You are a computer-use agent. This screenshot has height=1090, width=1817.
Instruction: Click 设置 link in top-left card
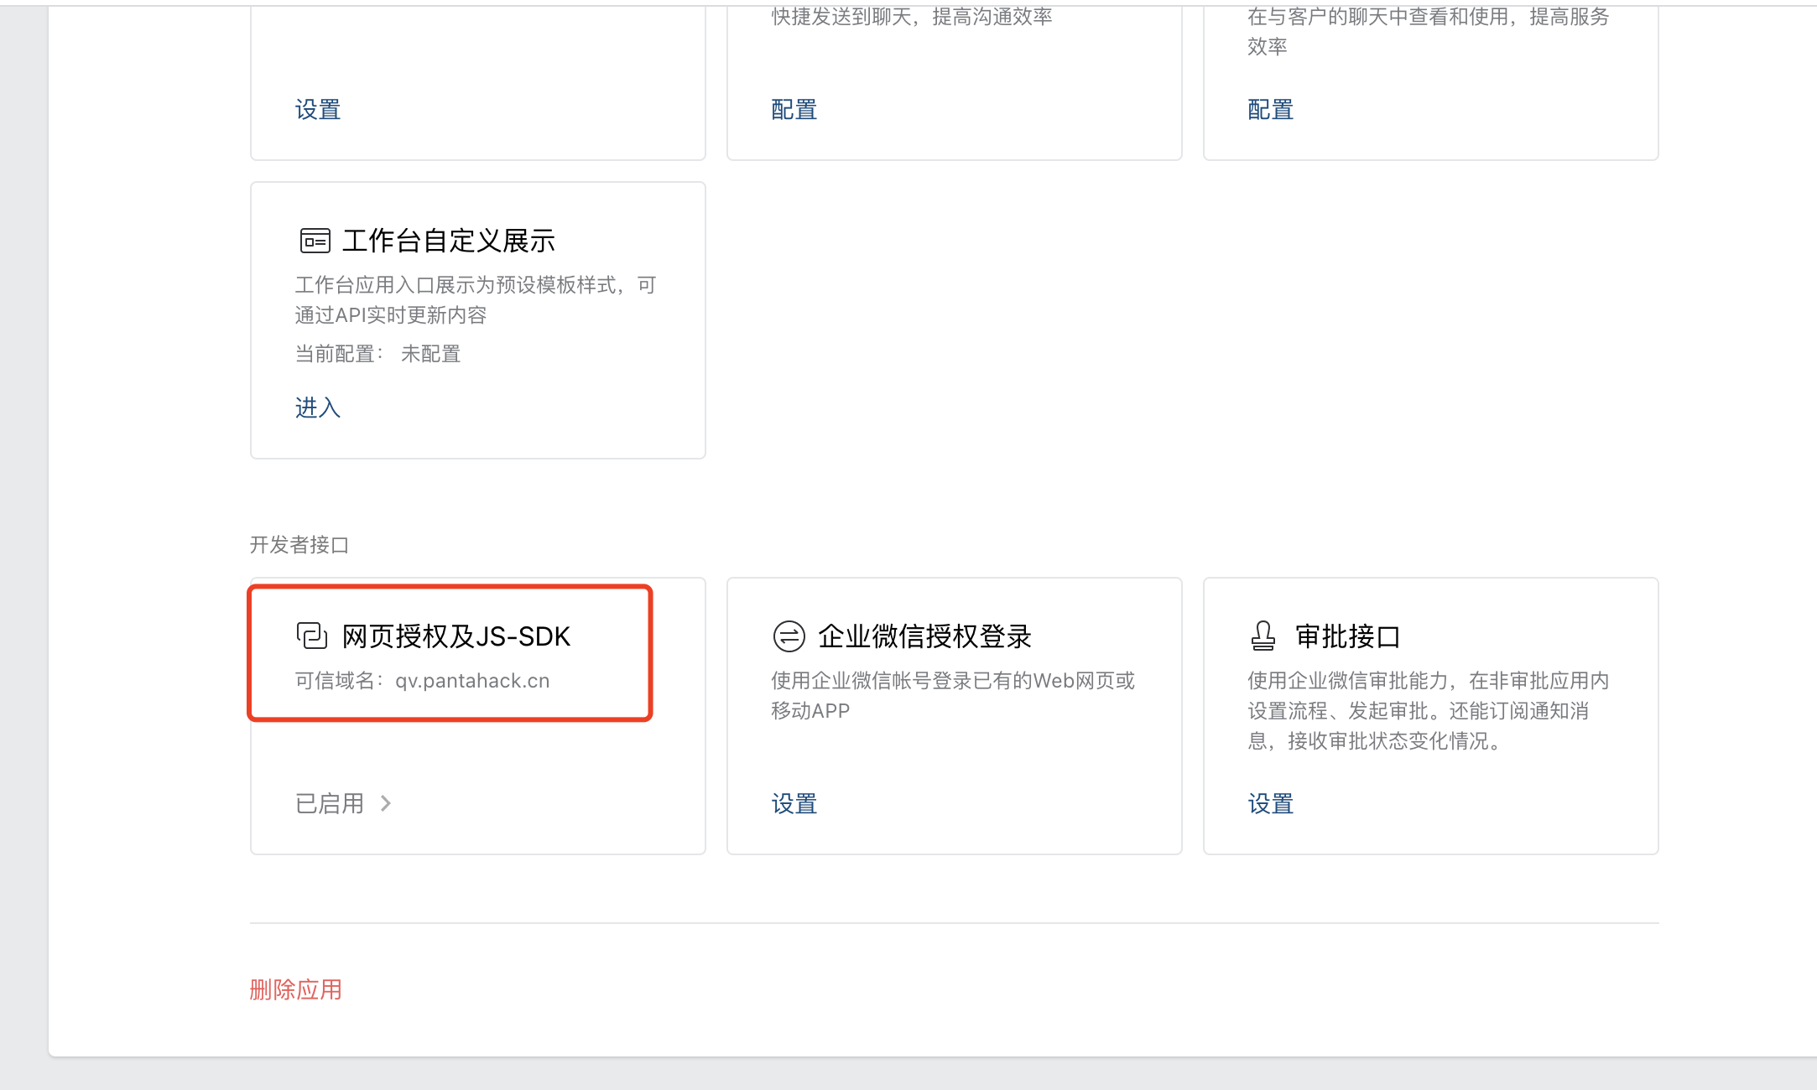click(318, 109)
